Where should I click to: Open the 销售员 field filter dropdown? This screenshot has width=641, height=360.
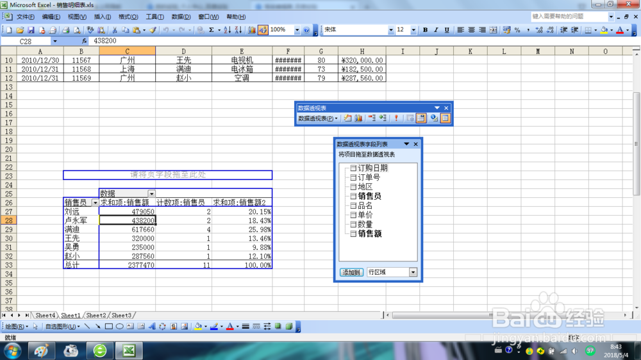tap(96, 202)
